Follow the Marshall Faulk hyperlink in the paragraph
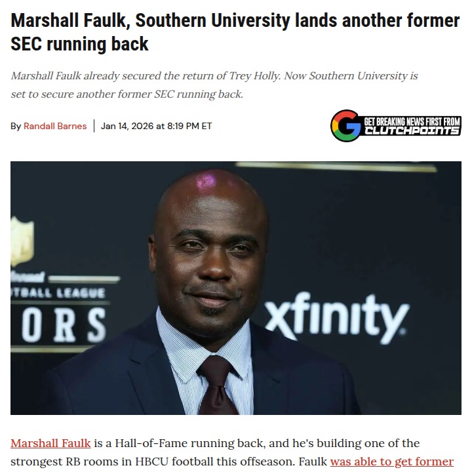The width and height of the screenshot is (472, 472). [x=50, y=443]
